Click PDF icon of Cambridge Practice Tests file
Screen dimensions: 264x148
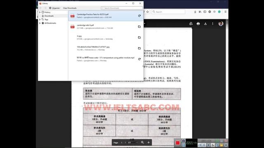coord(73,16)
